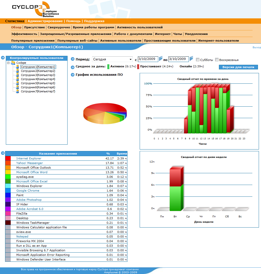
Task: Open Популярные приложения report
Action: 33,41
